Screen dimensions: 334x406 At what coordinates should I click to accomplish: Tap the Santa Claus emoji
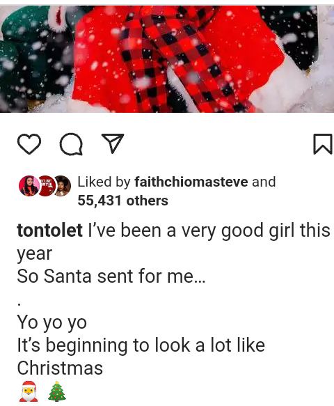click(29, 391)
